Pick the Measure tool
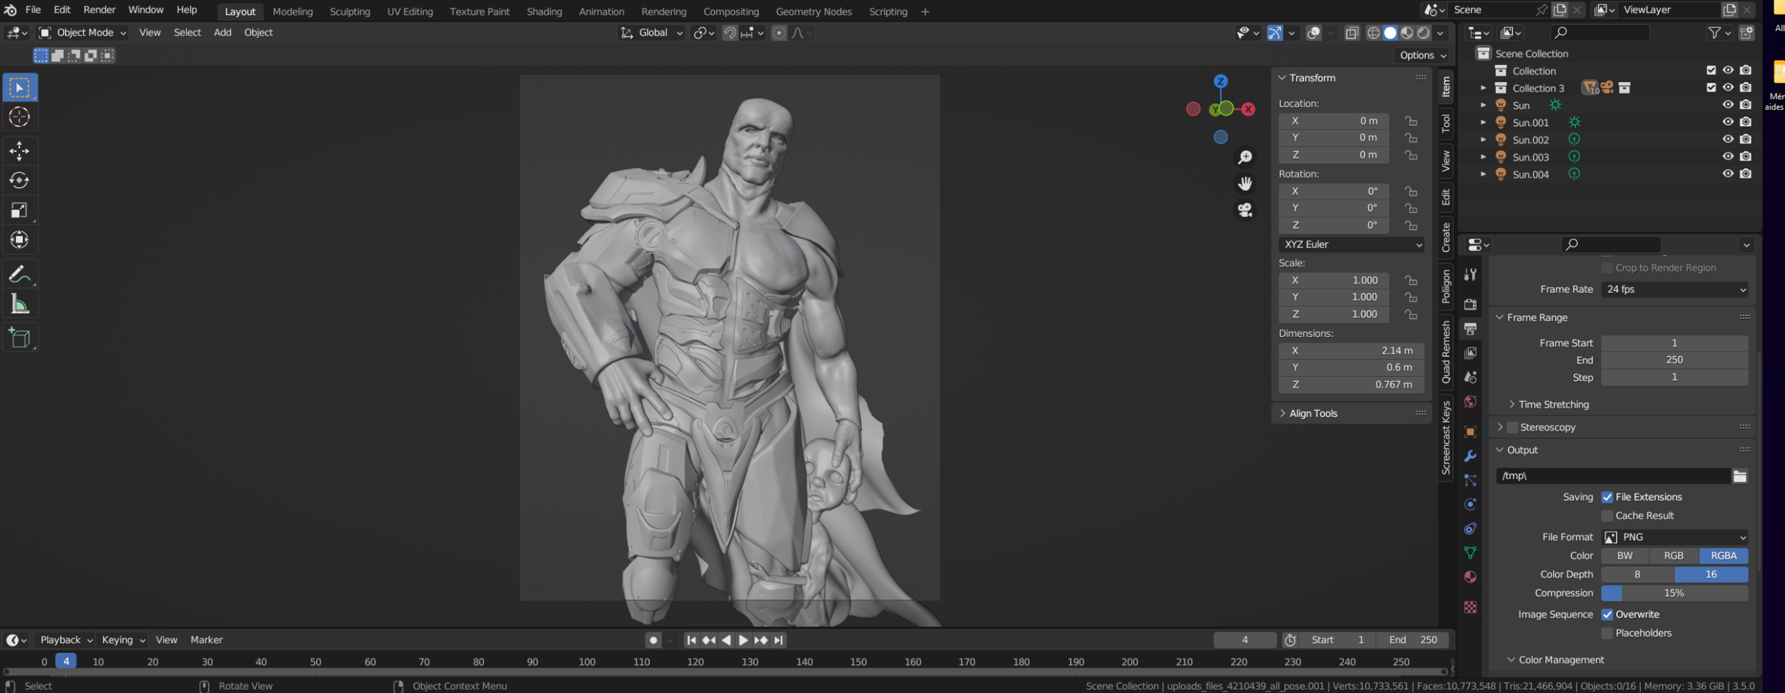This screenshot has height=693, width=1785. tap(19, 305)
